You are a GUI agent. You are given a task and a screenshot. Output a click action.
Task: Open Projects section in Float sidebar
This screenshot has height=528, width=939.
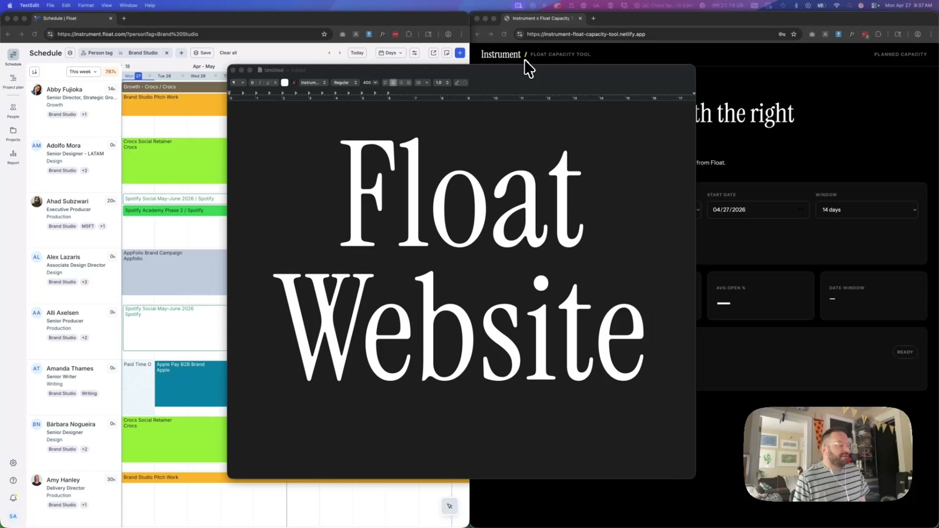[13, 134]
